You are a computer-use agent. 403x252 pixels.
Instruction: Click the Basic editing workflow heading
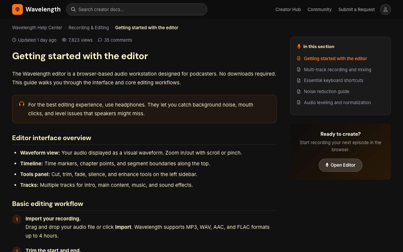tap(48, 204)
